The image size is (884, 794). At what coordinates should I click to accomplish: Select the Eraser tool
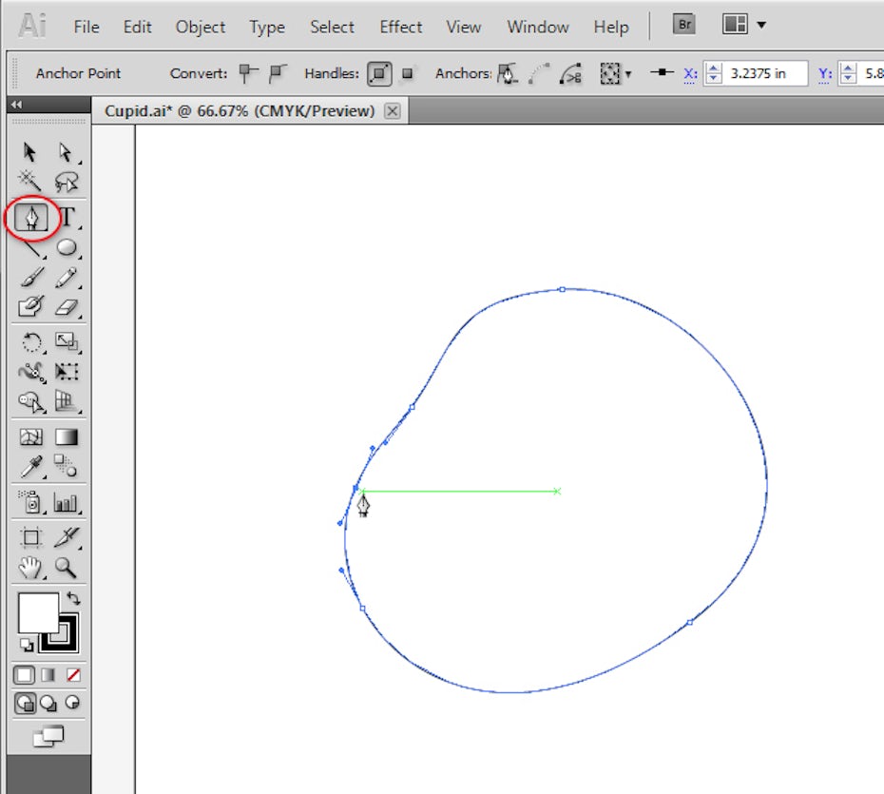coord(67,307)
